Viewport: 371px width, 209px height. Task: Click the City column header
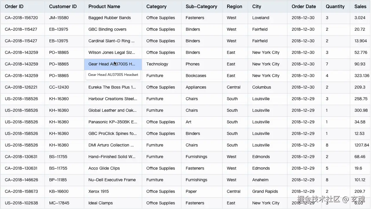click(257, 6)
